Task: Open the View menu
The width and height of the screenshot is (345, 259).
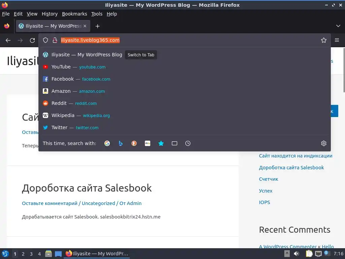Action: pyautogui.click(x=32, y=14)
